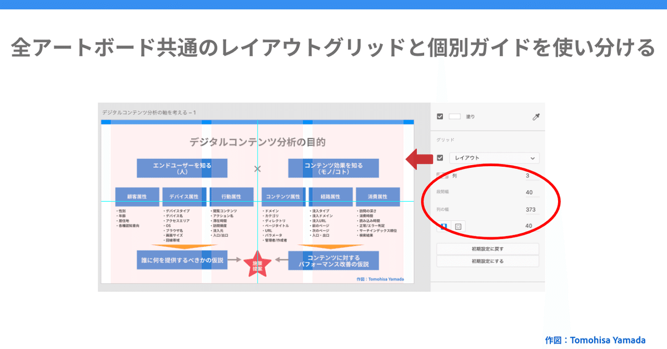
Task: Click the 列の幅 field showing 373
Action: [531, 210]
